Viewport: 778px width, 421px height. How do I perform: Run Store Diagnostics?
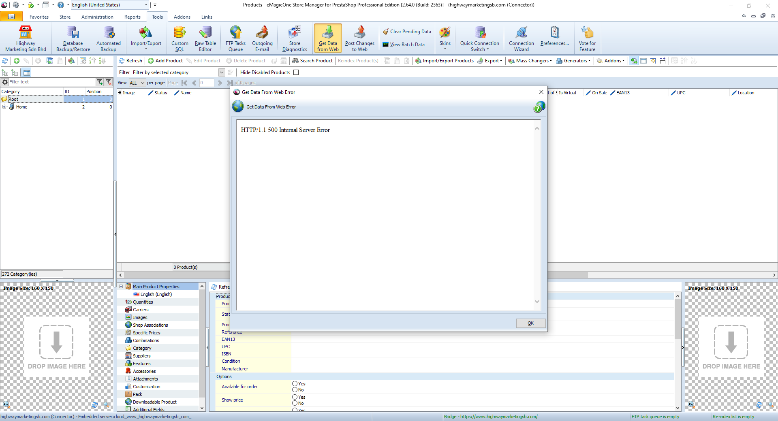[295, 38]
